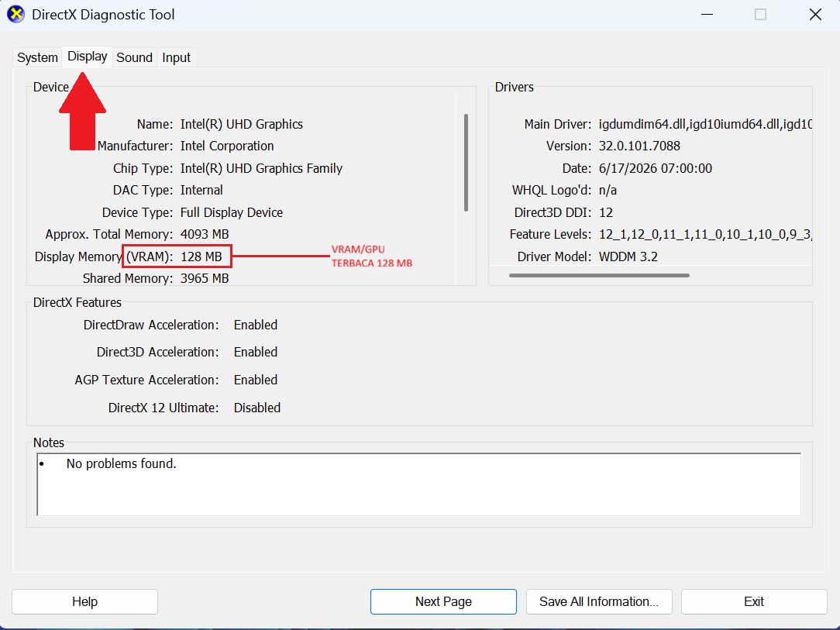Select the Display tab
The height and width of the screenshot is (630, 840).
pyautogui.click(x=87, y=57)
